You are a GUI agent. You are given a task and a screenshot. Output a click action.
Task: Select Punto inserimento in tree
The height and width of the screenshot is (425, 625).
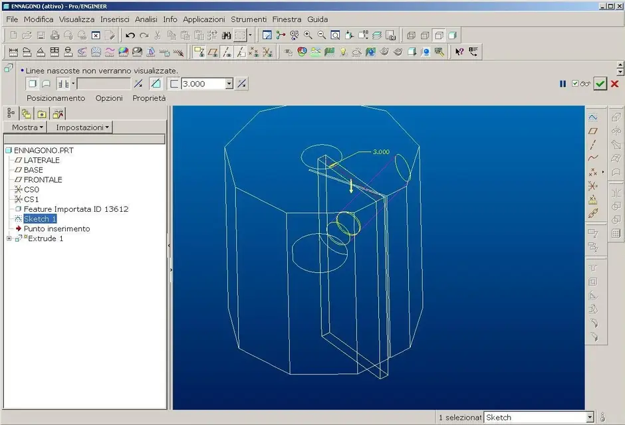[57, 228]
